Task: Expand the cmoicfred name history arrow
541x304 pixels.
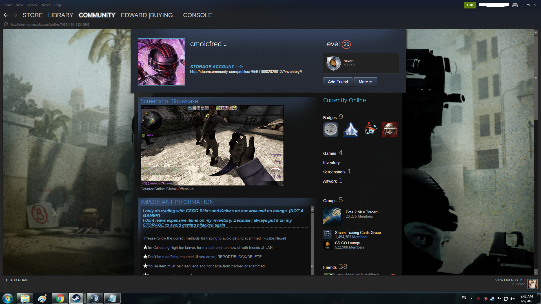Action: click(225, 45)
